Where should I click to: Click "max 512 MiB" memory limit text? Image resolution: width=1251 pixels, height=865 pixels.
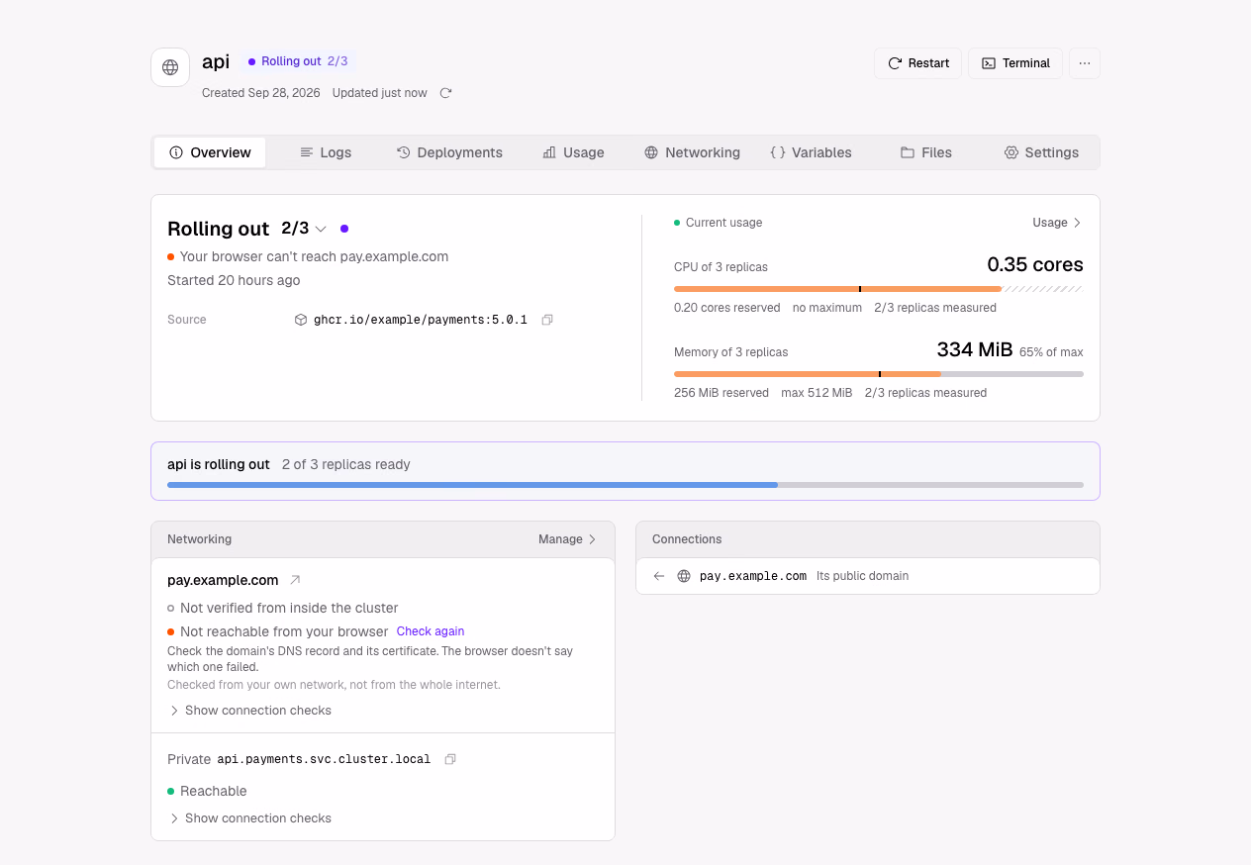817,393
